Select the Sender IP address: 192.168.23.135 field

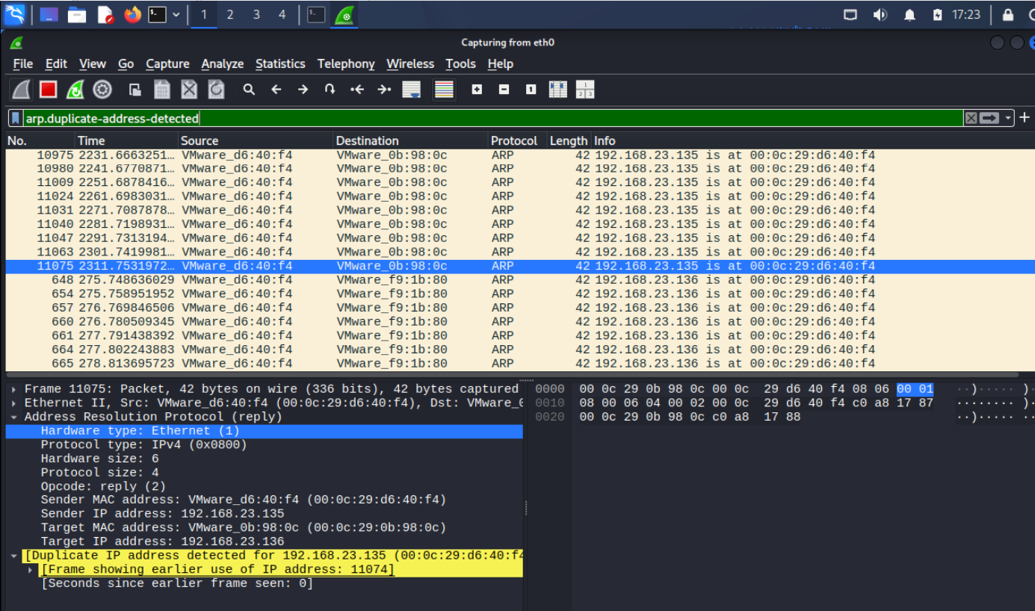click(x=264, y=514)
